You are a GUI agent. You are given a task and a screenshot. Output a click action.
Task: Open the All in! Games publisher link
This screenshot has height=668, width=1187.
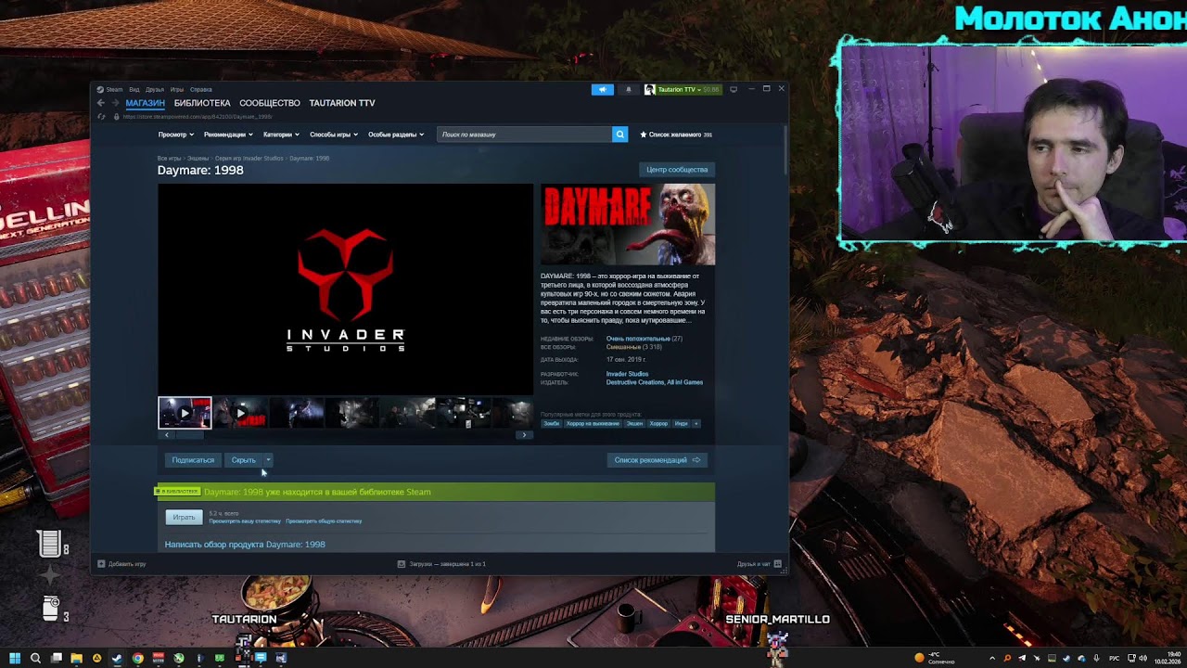coord(685,382)
